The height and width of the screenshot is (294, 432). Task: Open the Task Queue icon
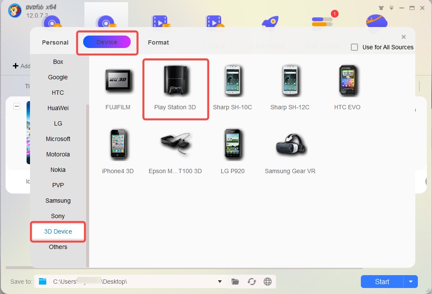pyautogui.click(x=322, y=22)
